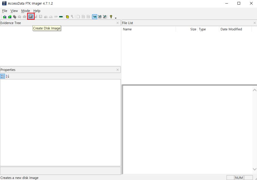
Task: Launch the Capture Memory tool
Action: coord(61,17)
